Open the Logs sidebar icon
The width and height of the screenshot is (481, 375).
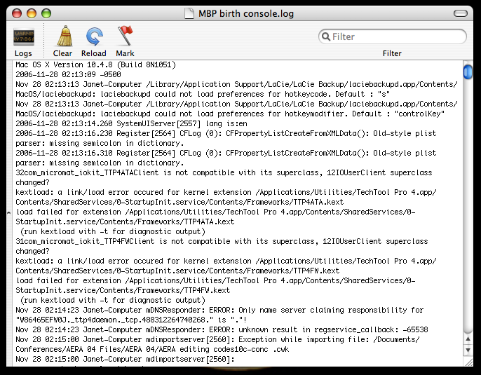click(24, 36)
